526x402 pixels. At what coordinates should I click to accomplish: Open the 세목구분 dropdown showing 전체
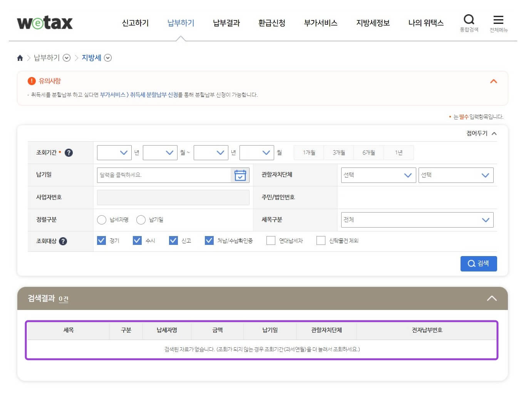(x=417, y=220)
